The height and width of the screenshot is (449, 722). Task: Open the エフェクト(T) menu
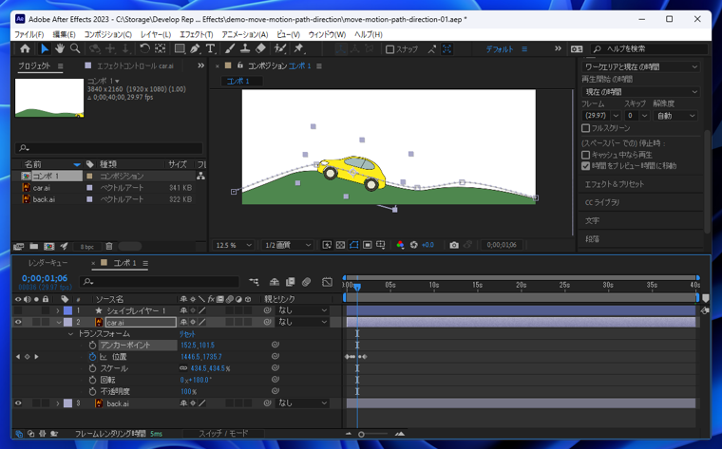pyautogui.click(x=196, y=34)
